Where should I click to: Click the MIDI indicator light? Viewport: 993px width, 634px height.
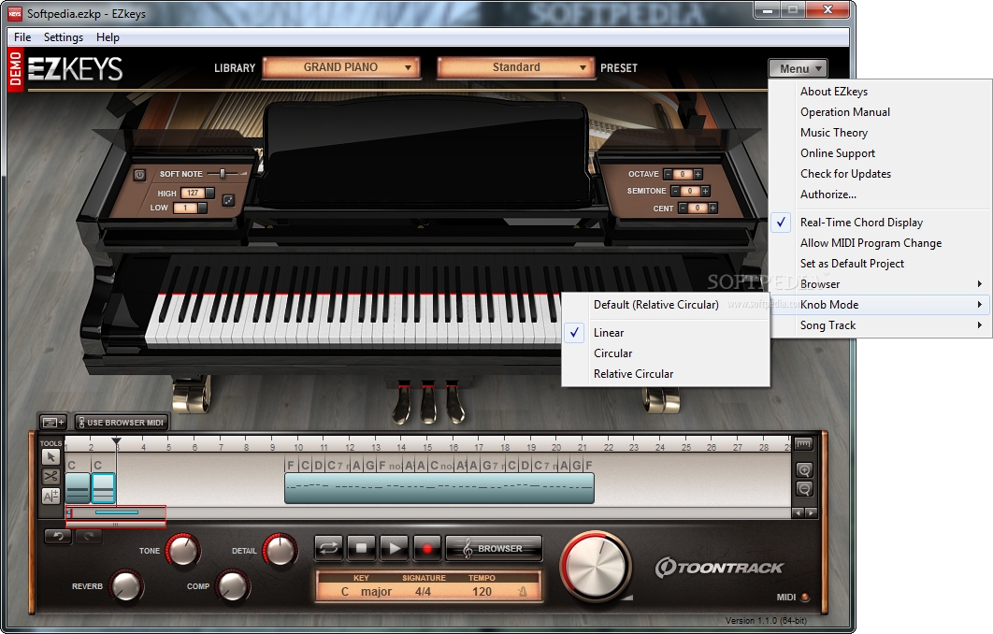pos(805,597)
